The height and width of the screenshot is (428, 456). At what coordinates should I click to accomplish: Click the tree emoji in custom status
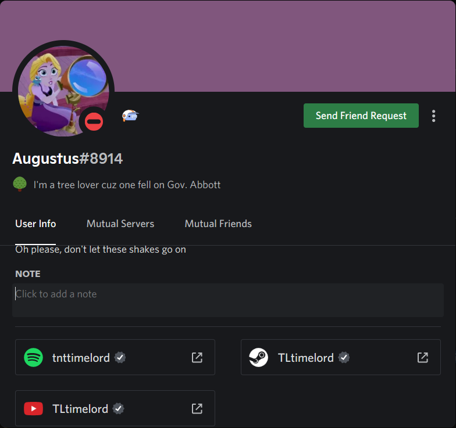(20, 185)
